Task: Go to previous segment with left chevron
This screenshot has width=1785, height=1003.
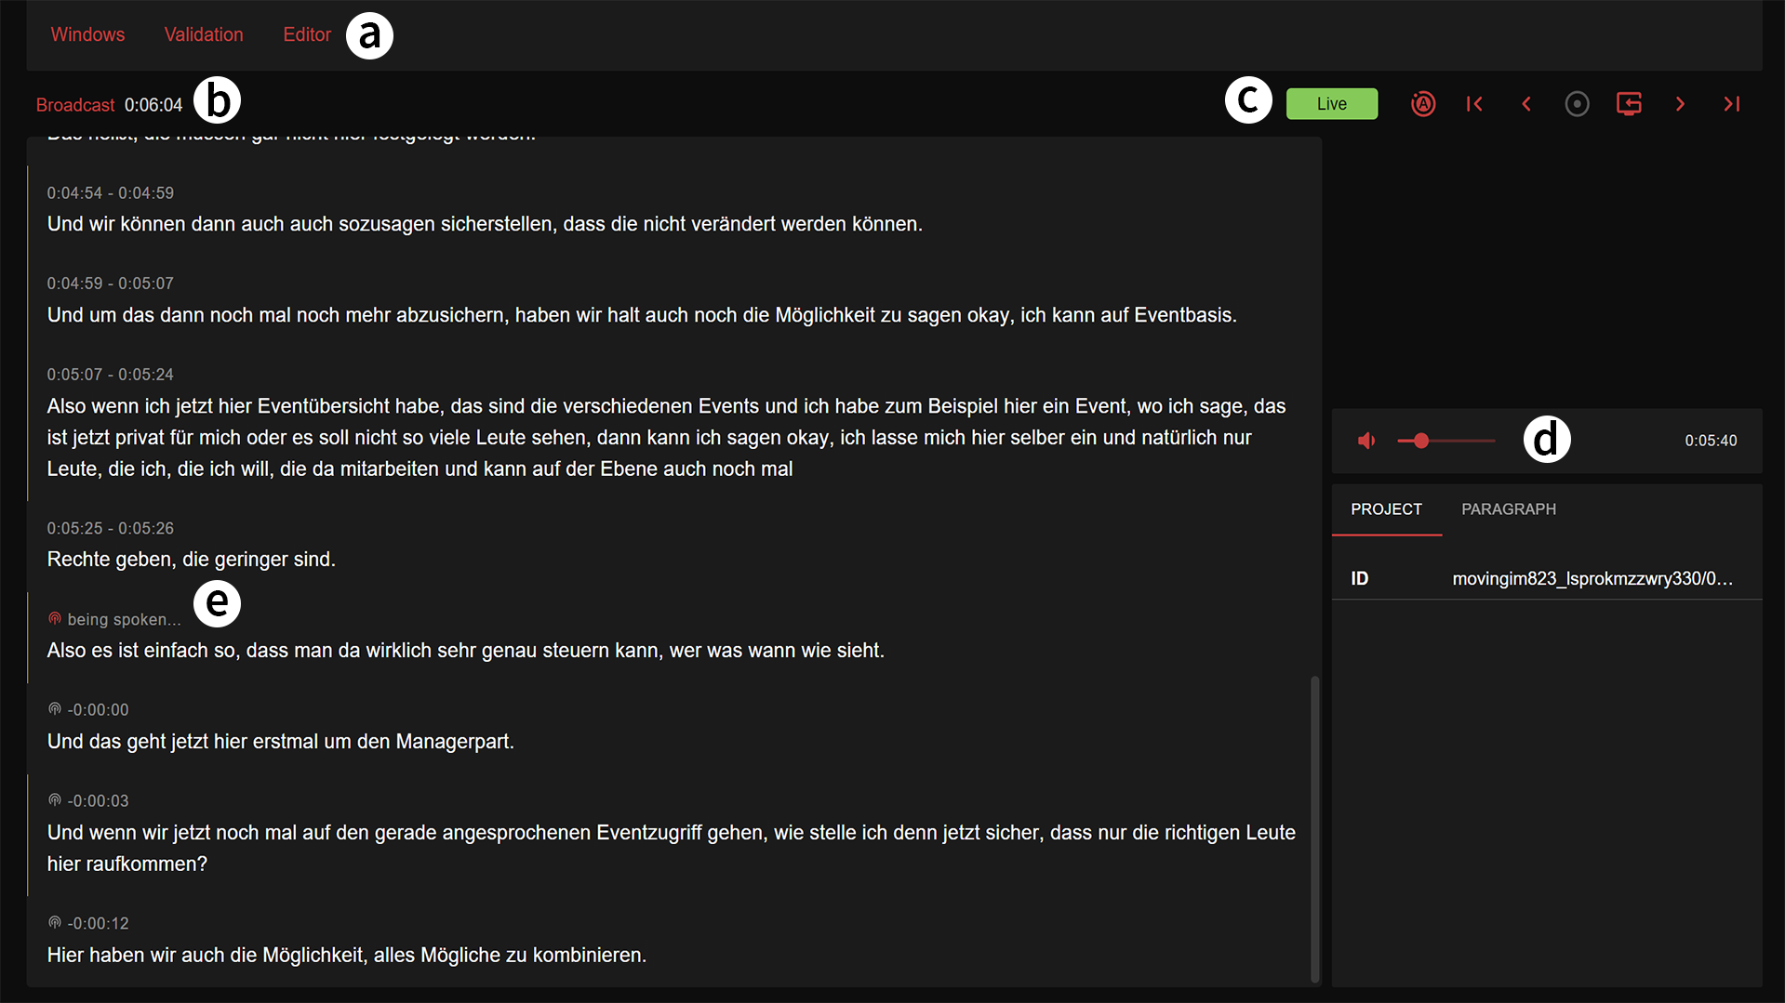Action: tap(1526, 104)
